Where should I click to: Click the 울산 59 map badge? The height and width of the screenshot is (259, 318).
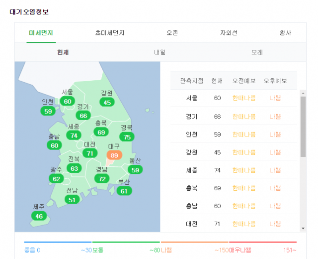click(x=135, y=170)
